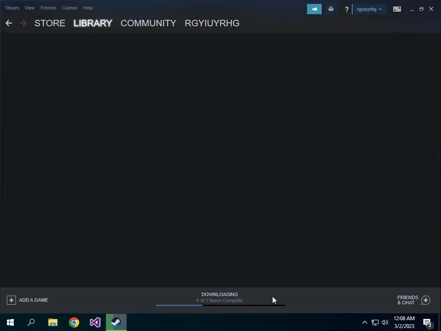Restore down the Steam window
Viewport: 441px width, 331px height.
[x=421, y=9]
